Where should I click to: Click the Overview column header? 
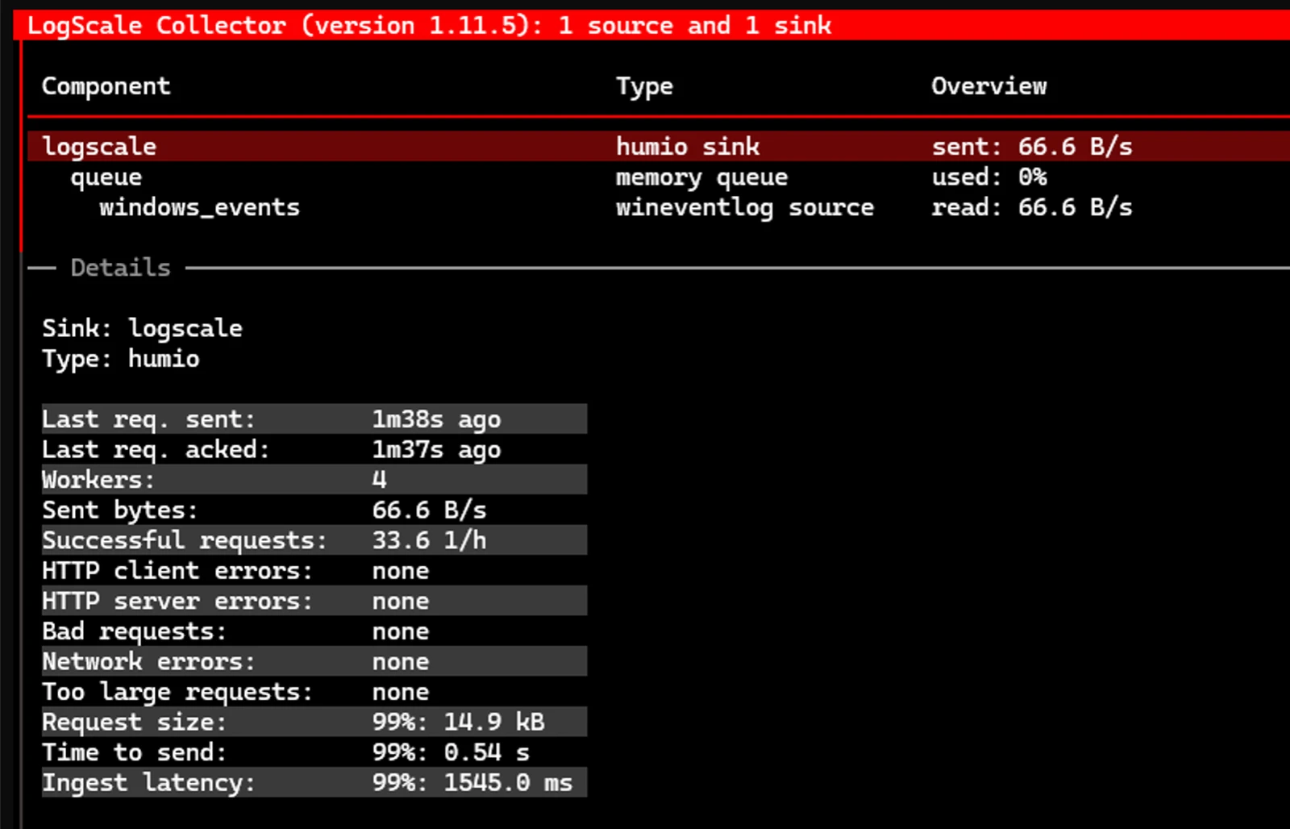point(989,86)
